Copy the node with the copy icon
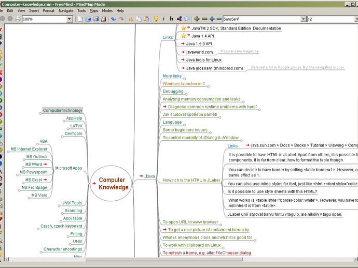 (x=139, y=19)
